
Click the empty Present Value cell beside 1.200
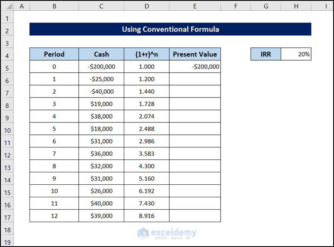tap(195, 79)
